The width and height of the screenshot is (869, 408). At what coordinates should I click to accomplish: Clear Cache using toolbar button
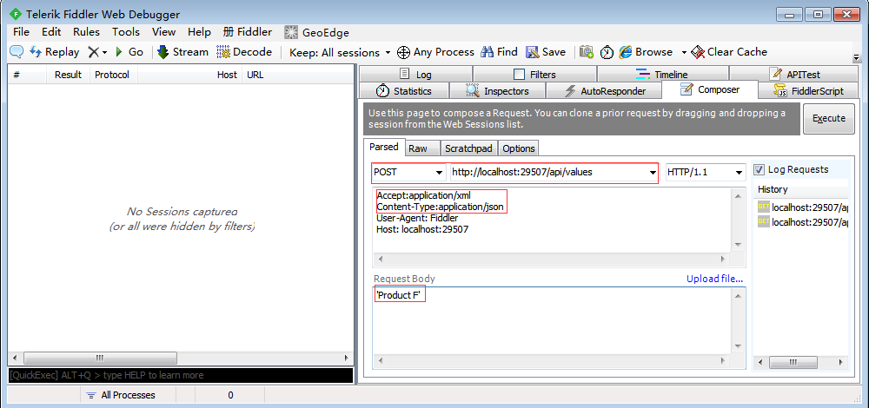click(729, 52)
